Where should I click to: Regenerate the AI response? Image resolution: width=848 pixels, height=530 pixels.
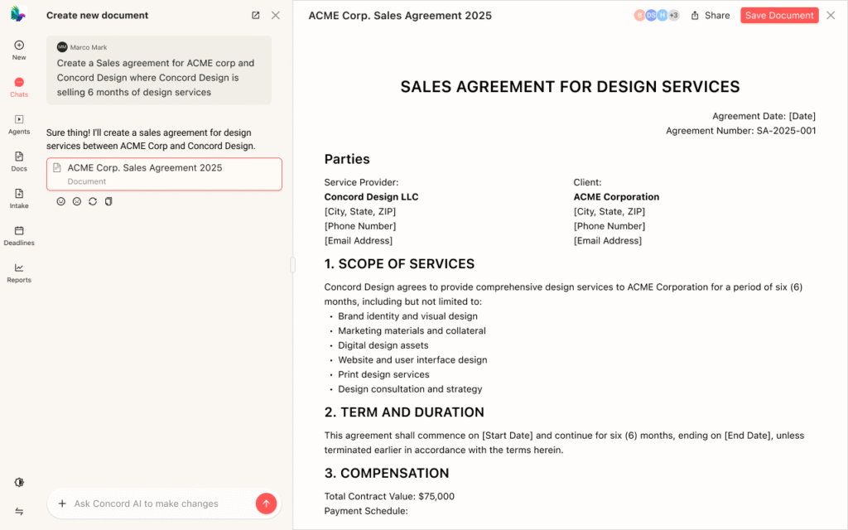coord(93,201)
